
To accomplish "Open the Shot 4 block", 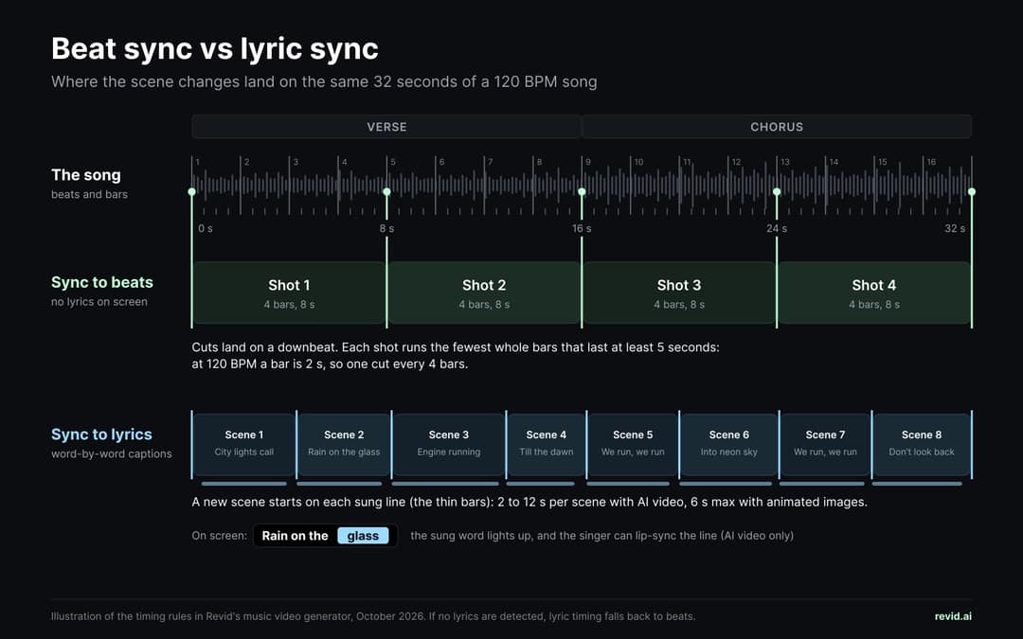I will point(873,293).
